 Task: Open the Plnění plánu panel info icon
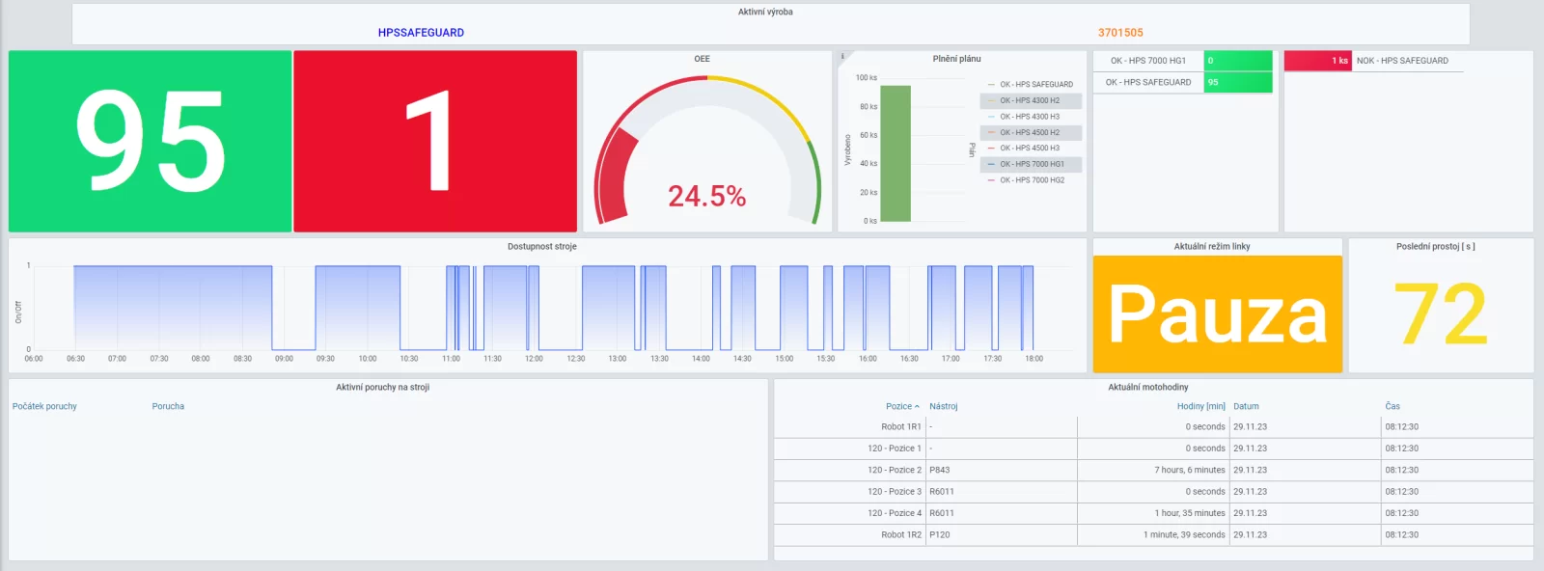[842, 57]
